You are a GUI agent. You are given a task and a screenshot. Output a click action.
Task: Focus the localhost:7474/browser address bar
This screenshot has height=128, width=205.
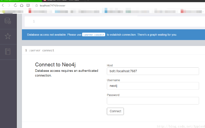coord(52,6)
